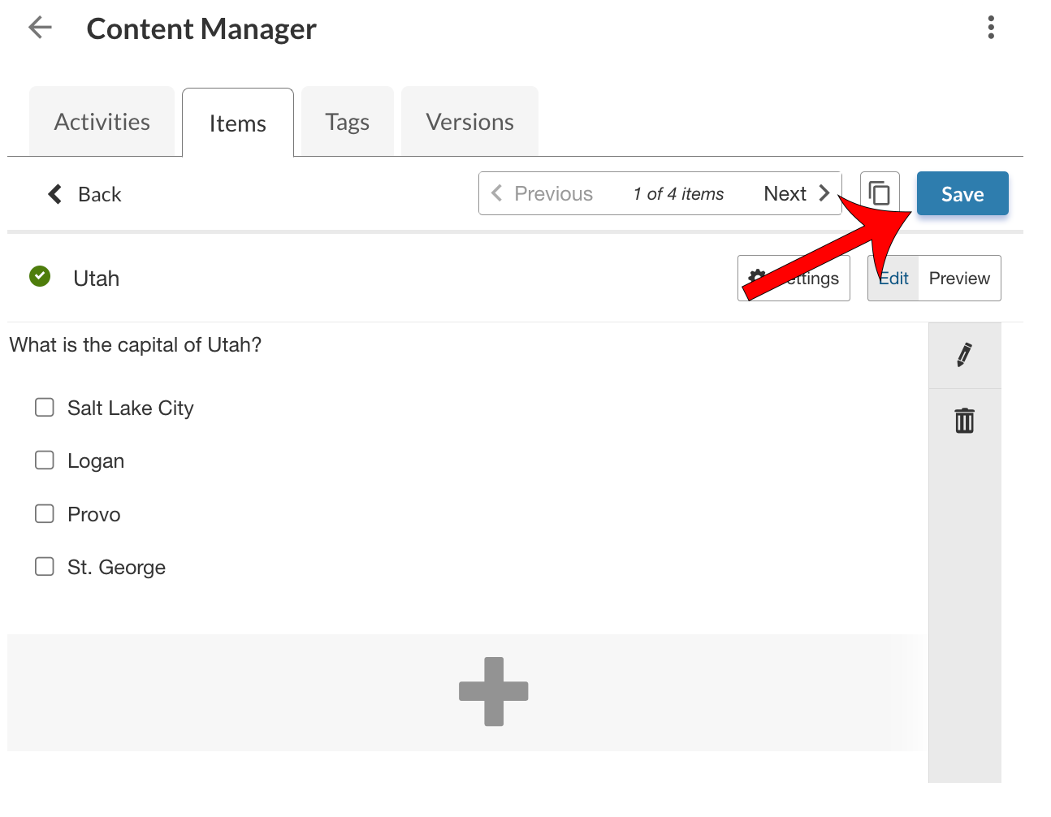The image size is (1051, 817).
Task: Click Back to return to items list
Action: click(85, 194)
